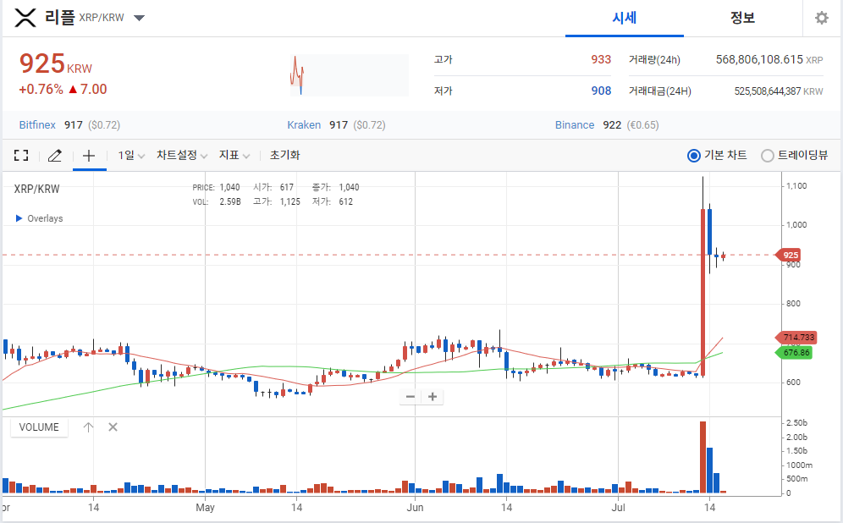Activate the crosshair plus tool
The image size is (843, 523).
click(89, 156)
